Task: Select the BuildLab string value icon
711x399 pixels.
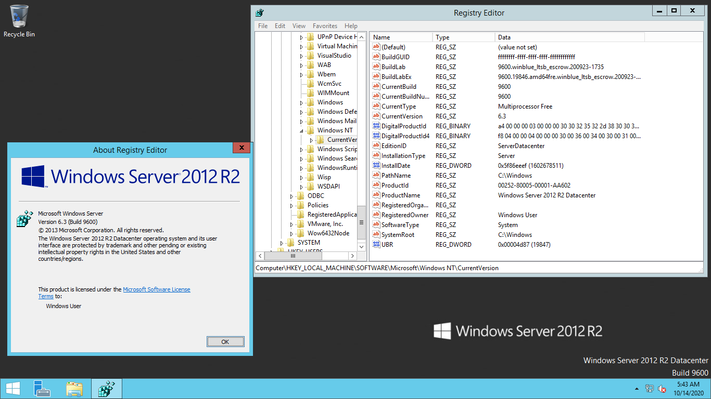Action: click(376, 66)
